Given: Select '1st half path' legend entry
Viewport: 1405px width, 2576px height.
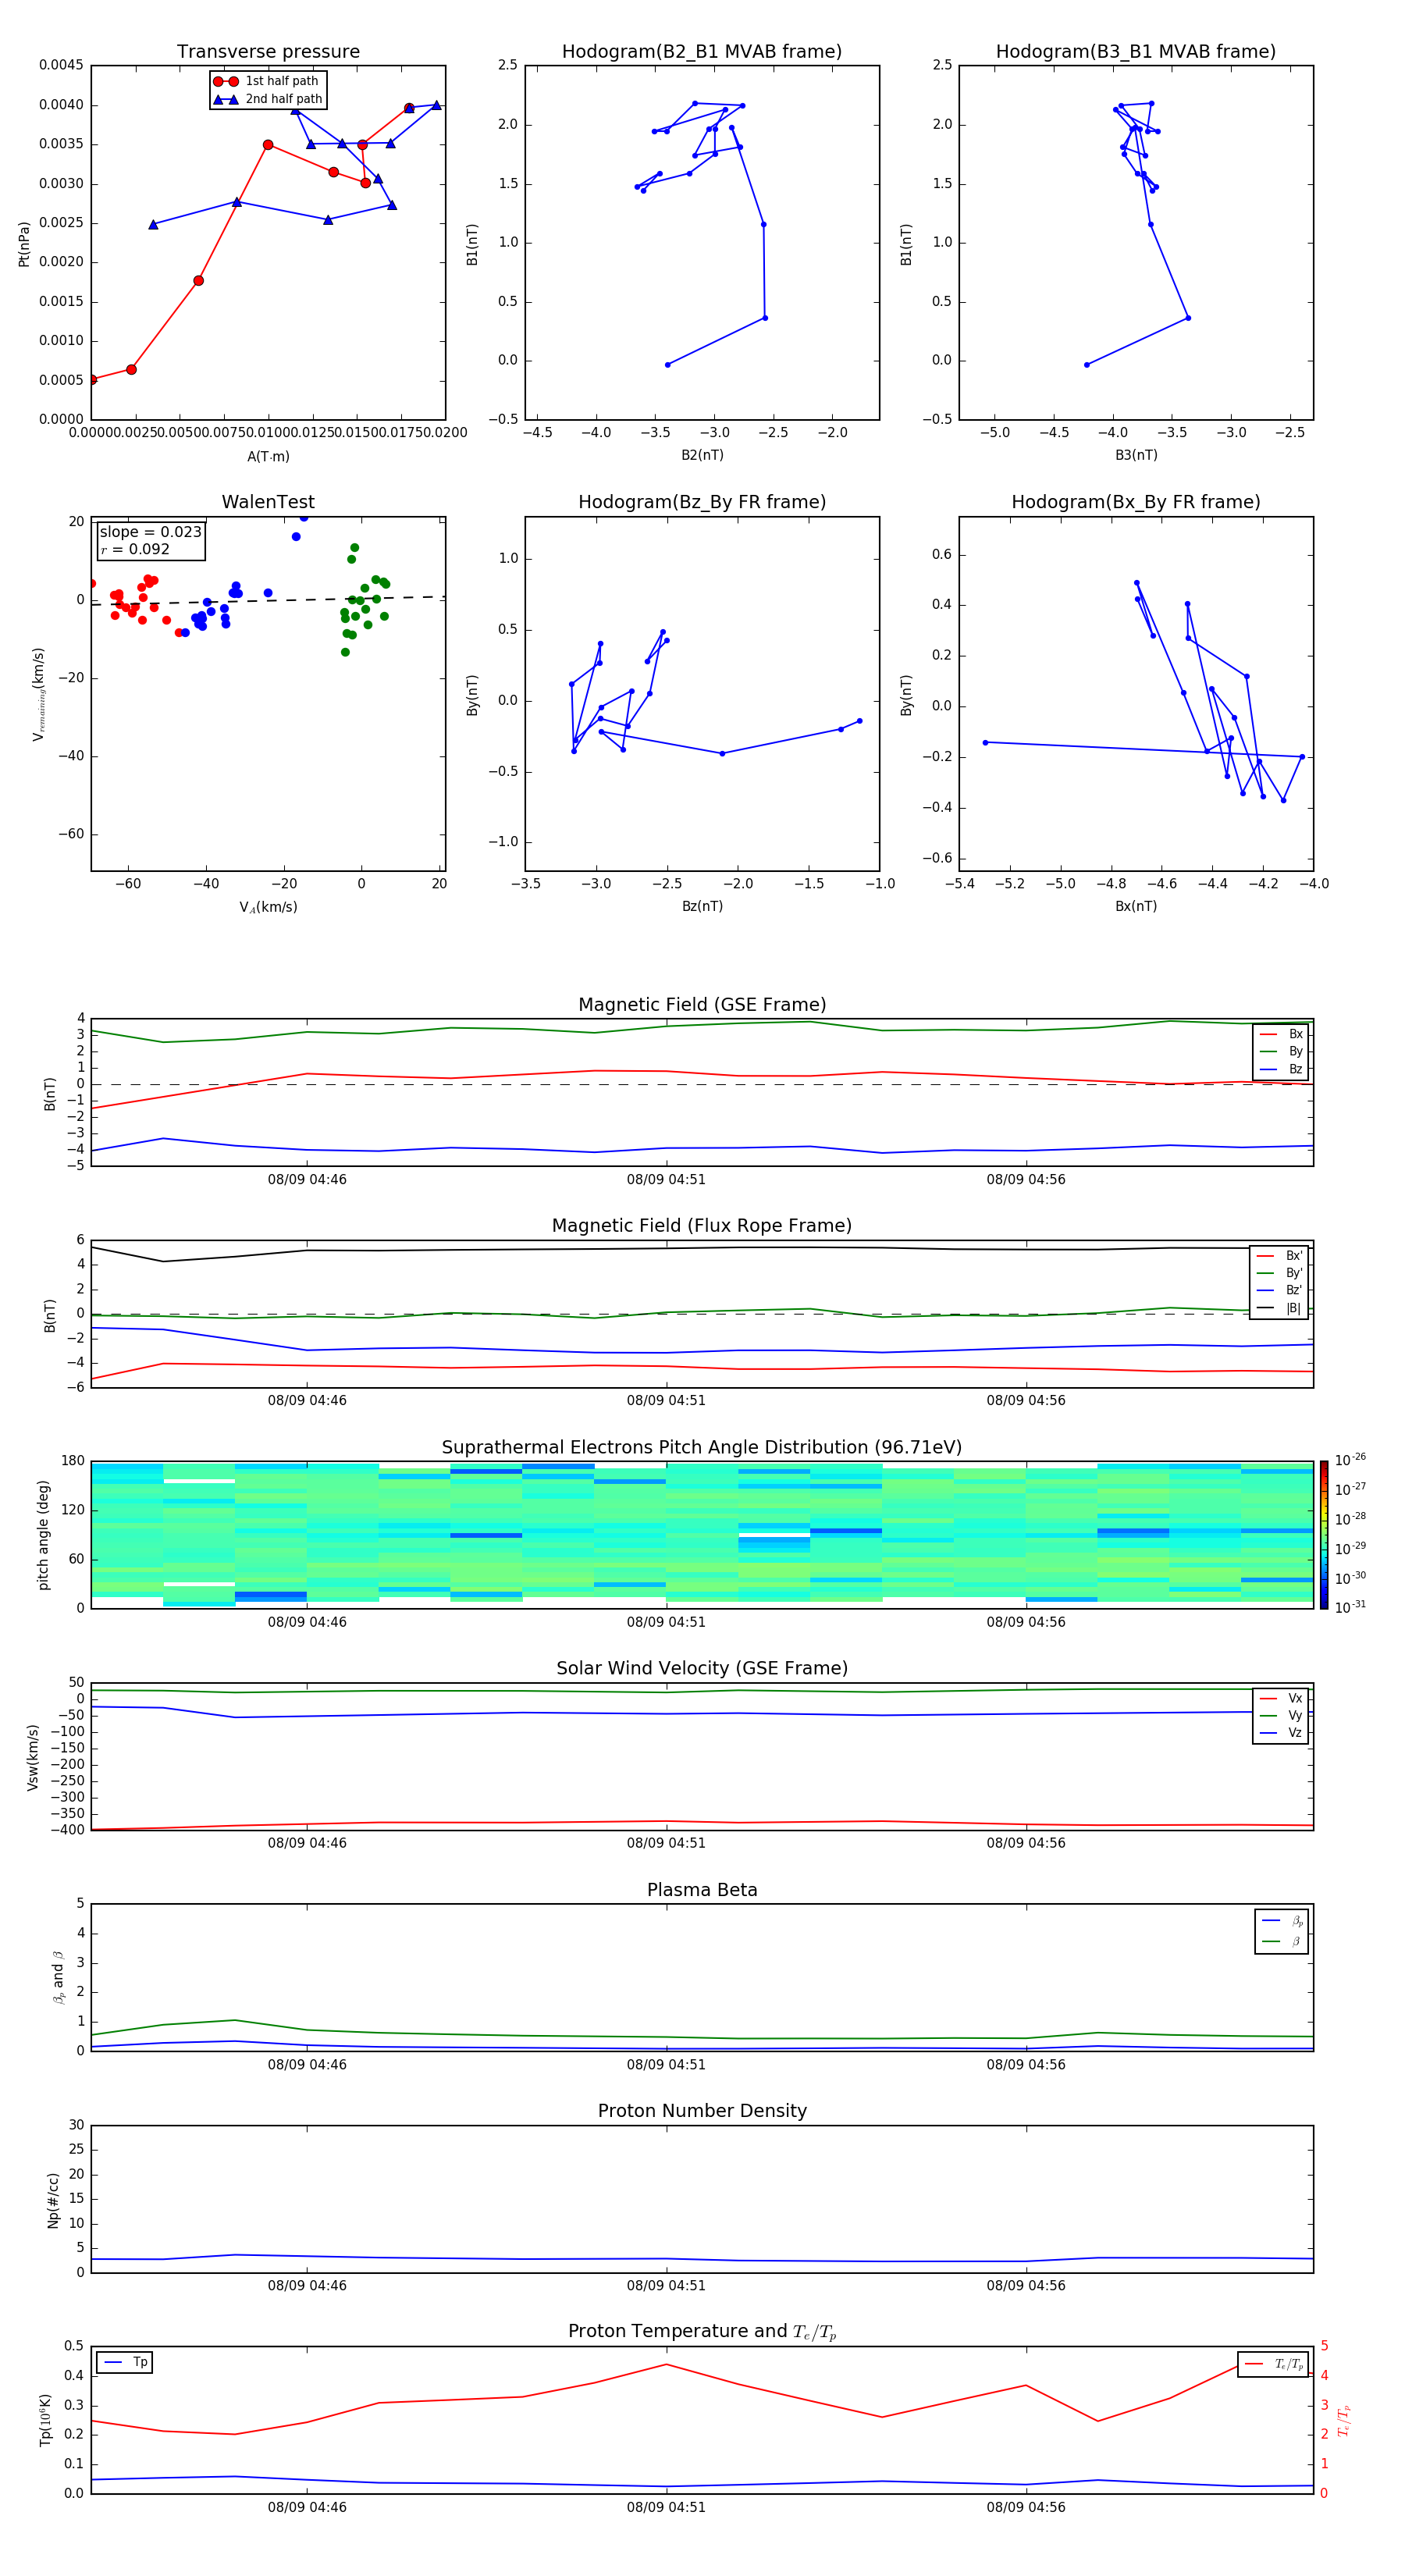Looking at the screenshot, I should pyautogui.click(x=267, y=81).
